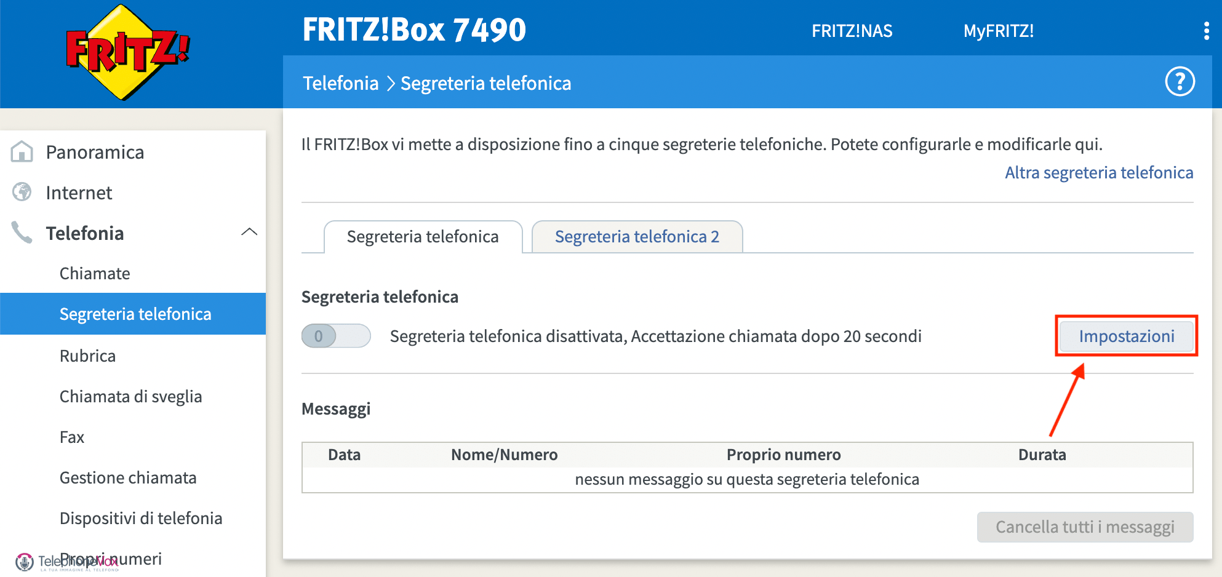Image resolution: width=1222 pixels, height=577 pixels.
Task: Open the three-dot options menu
Action: coord(1206,31)
